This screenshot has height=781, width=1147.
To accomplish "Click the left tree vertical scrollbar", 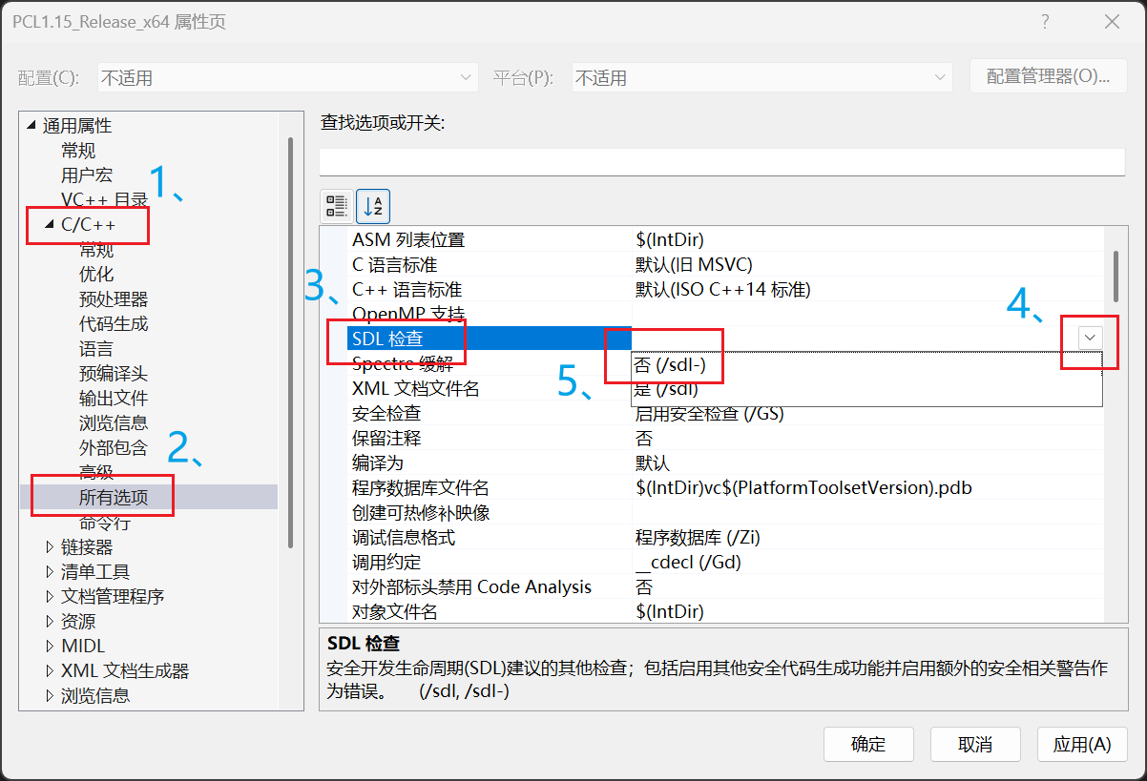I will click(x=290, y=343).
